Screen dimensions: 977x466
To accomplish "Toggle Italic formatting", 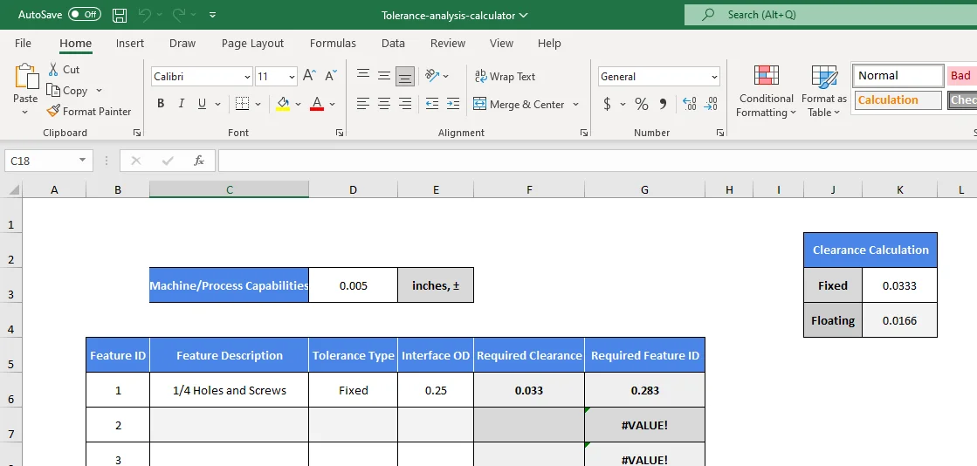I will tap(182, 104).
